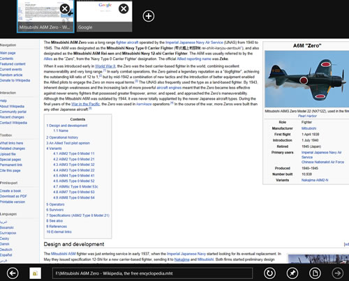
Task: Refresh the page with the reload icon
Action: point(269,273)
